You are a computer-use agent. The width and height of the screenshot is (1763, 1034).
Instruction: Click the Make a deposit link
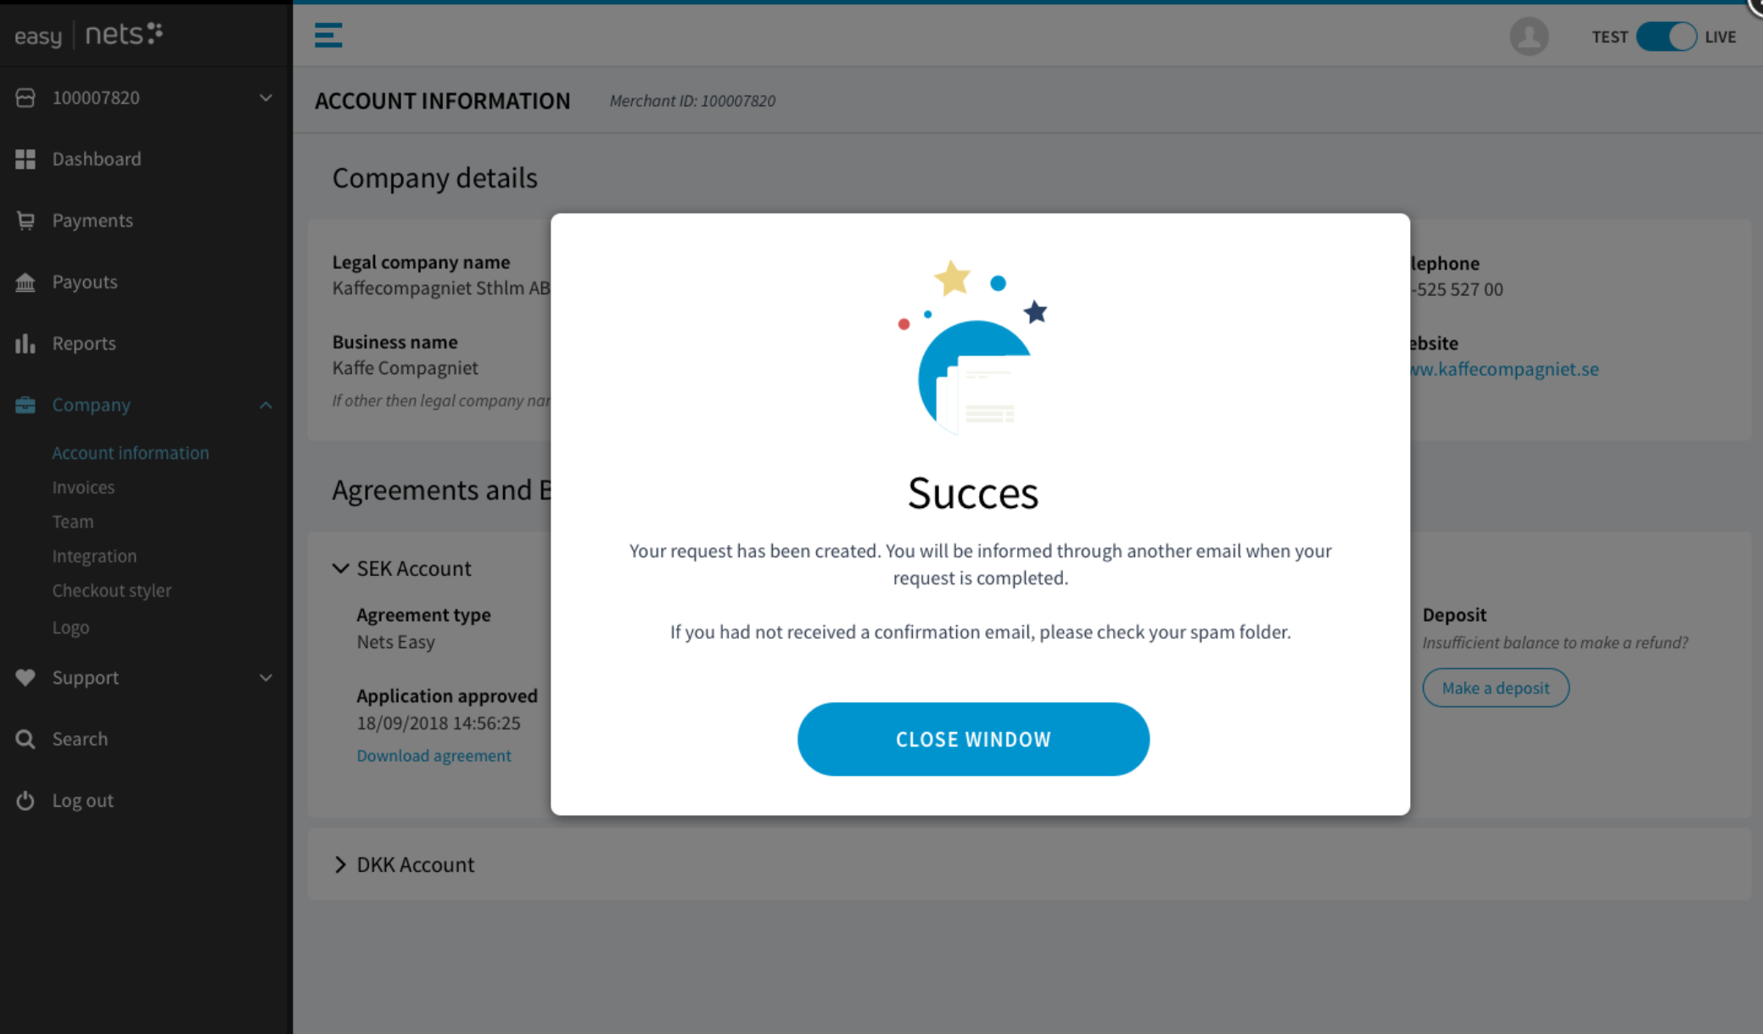click(x=1495, y=687)
